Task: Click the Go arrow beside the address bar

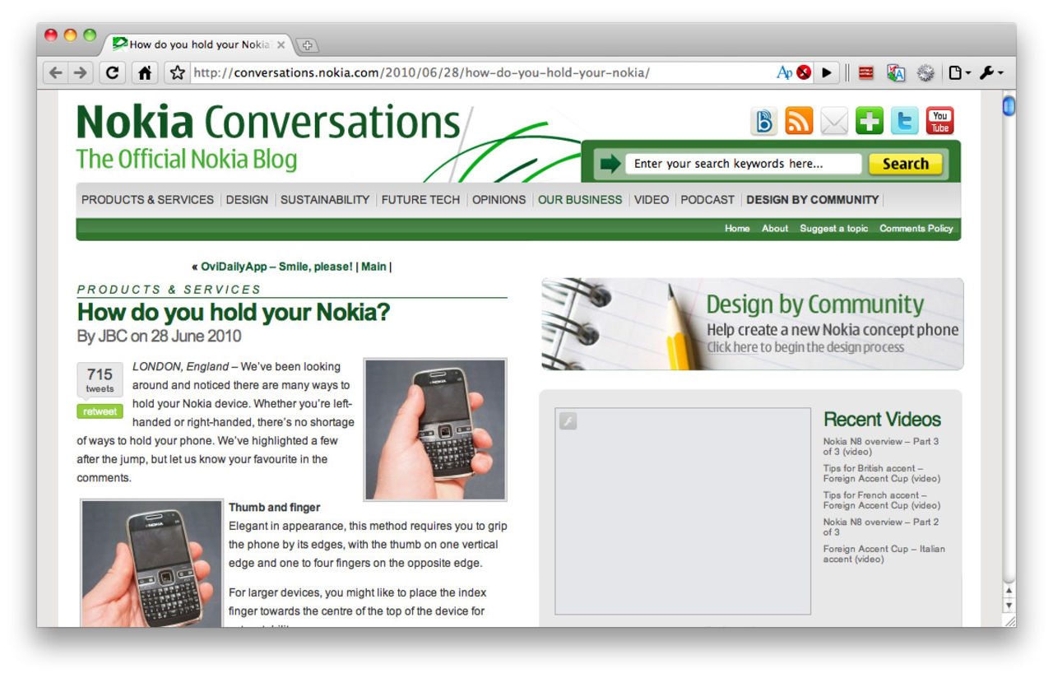Action: click(827, 72)
